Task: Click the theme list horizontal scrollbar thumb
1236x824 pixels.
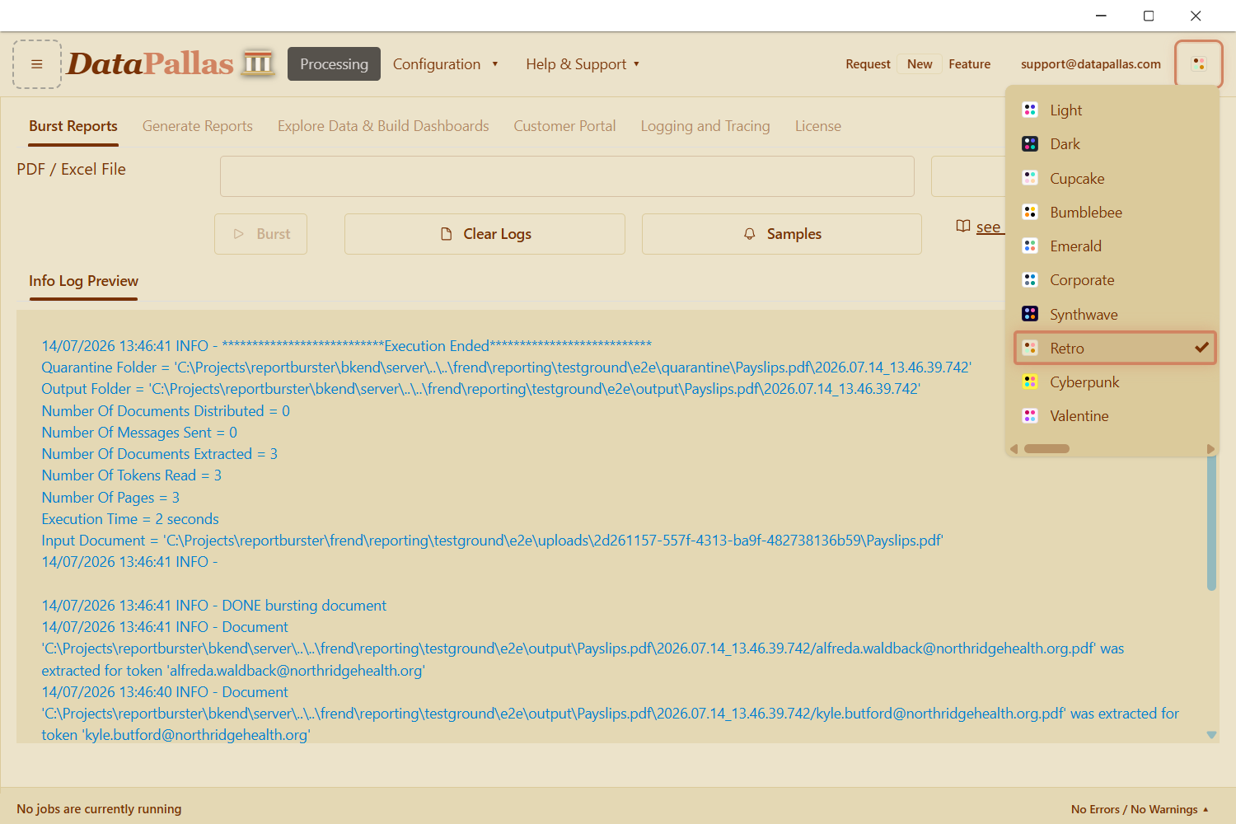Action: (1046, 449)
